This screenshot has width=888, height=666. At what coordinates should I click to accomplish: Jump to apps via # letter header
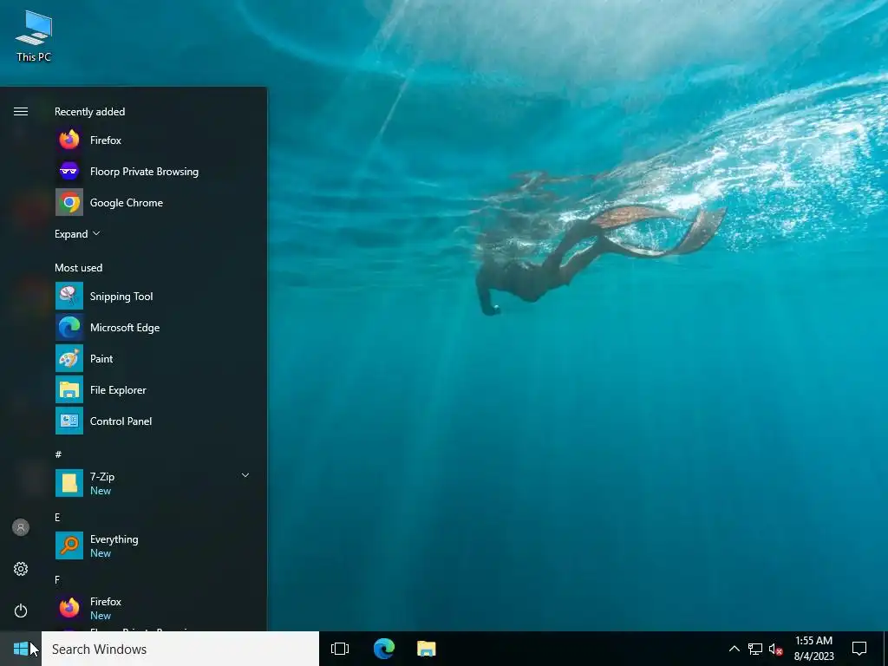pyautogui.click(x=58, y=454)
